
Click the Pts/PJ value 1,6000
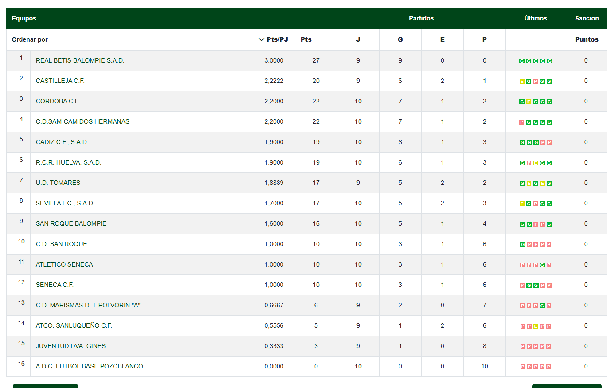point(274,223)
